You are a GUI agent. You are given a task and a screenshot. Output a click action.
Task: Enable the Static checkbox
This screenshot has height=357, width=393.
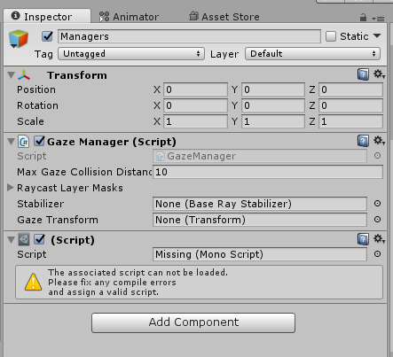pos(331,36)
